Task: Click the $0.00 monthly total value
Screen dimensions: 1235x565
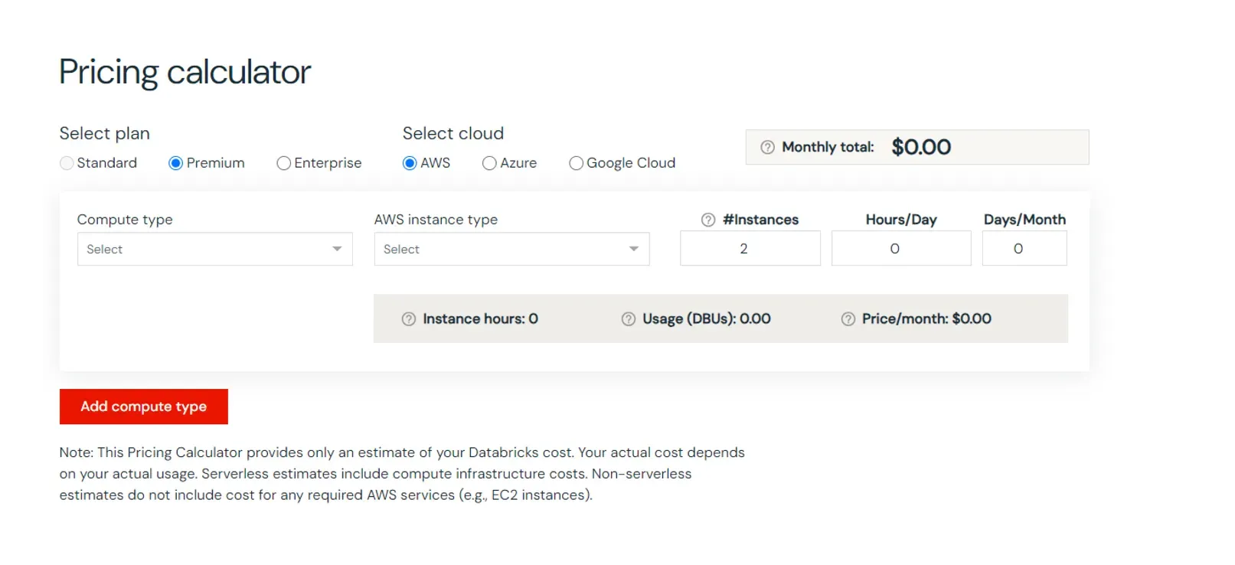Action: (921, 147)
